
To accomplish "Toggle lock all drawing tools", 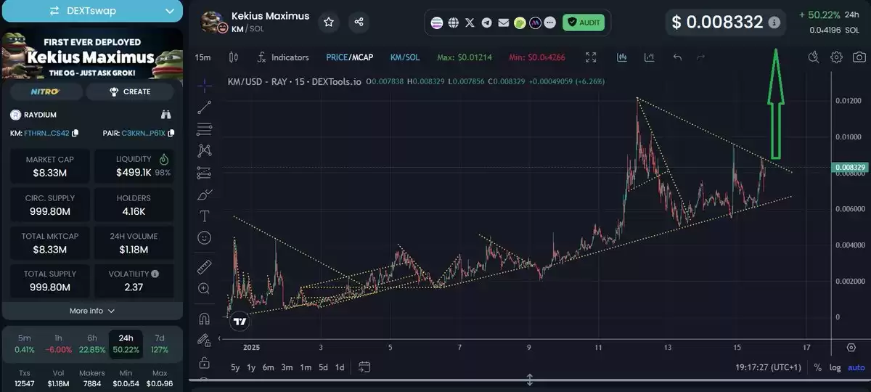I will coord(205,362).
